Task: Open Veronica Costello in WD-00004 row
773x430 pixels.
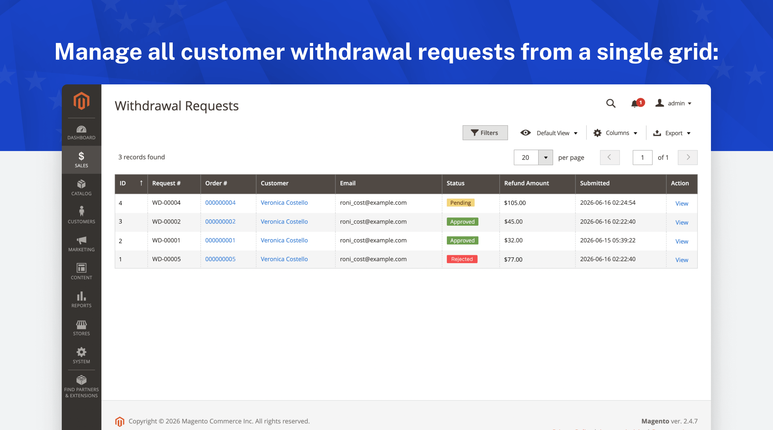Action: pyautogui.click(x=284, y=203)
